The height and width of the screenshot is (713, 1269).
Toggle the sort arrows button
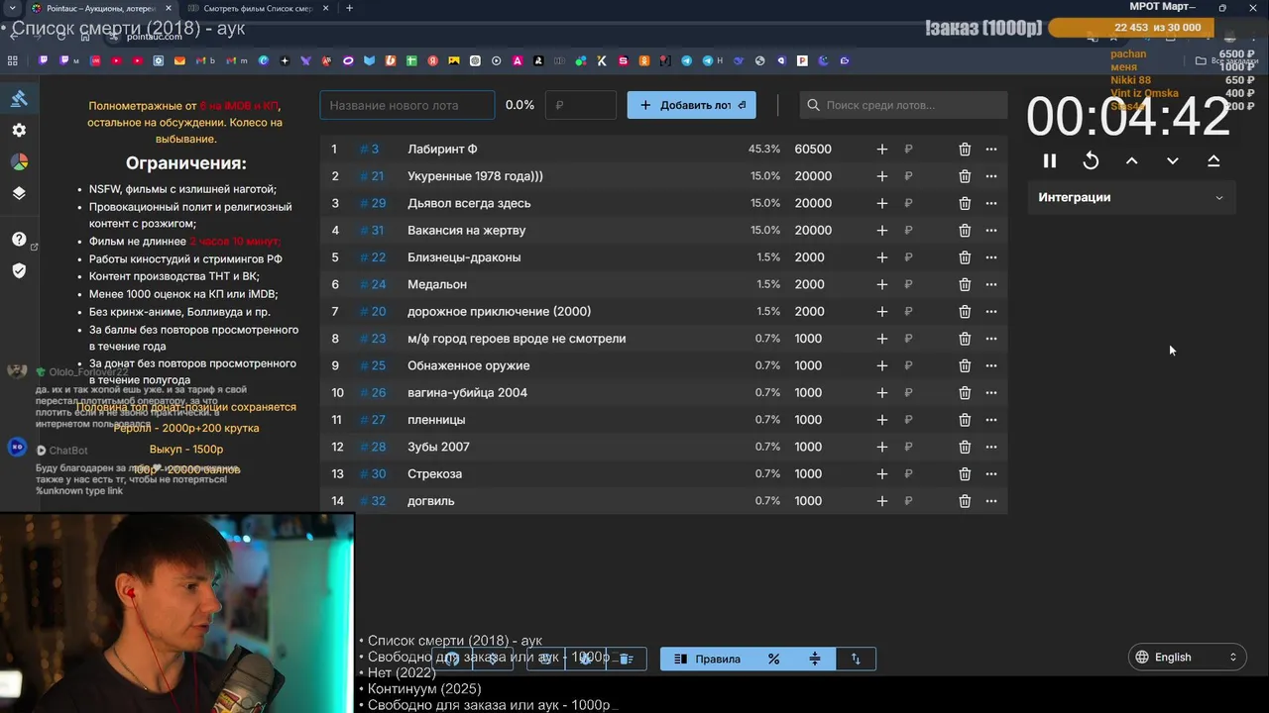tap(856, 659)
